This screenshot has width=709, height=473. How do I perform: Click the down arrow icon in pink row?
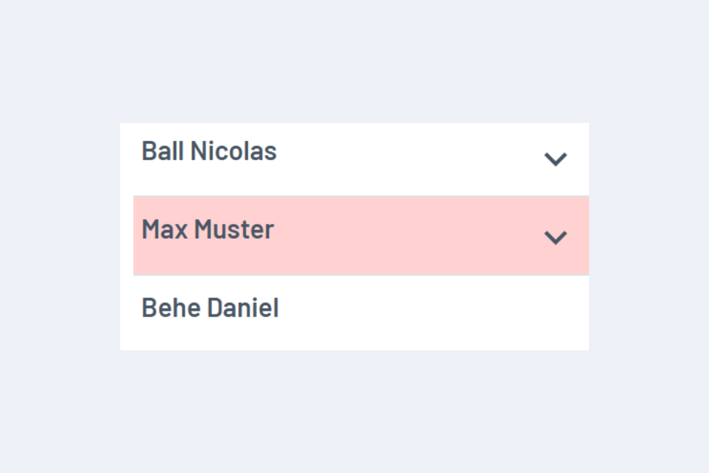[x=555, y=237]
